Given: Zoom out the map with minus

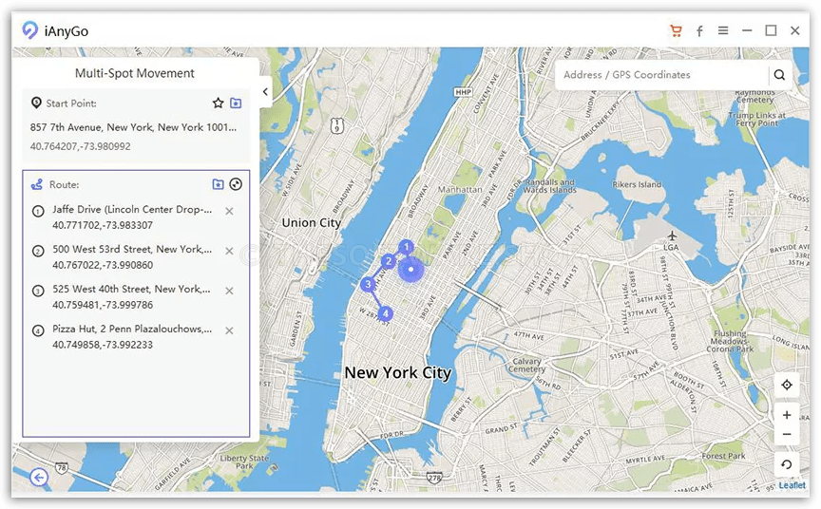Looking at the screenshot, I should click(787, 435).
